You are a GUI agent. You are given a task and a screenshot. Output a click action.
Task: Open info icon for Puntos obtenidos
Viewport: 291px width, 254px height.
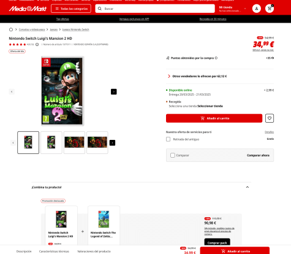pos(216,58)
